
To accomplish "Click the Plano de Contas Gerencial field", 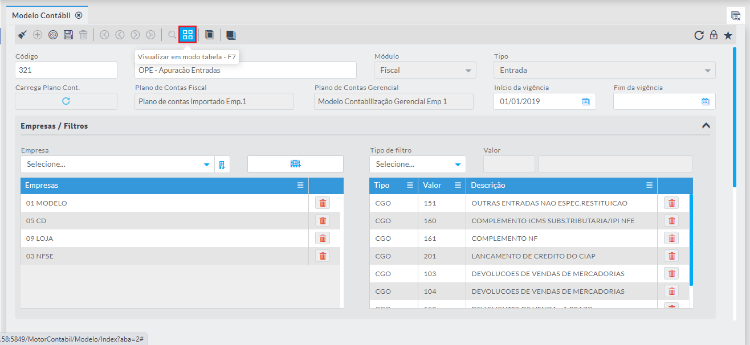I will pos(394,101).
